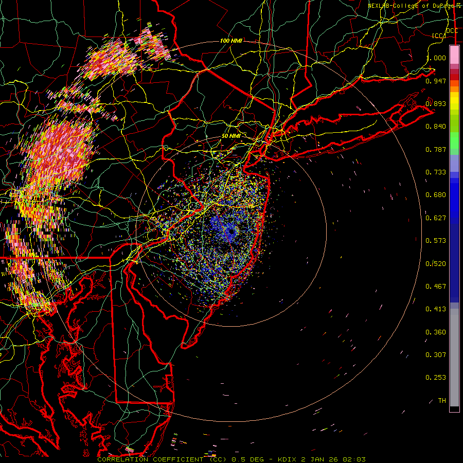Click the 0.893 legend value
Viewport: 463px width, 463px height.
click(436, 103)
